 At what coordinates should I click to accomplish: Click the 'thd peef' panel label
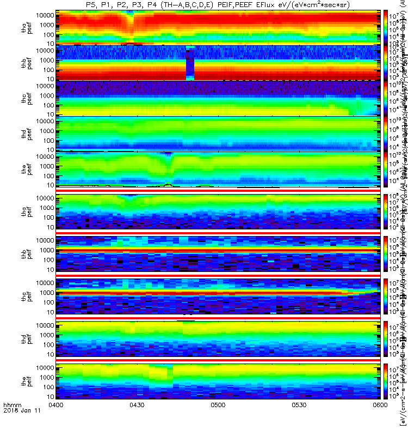coord(26,134)
